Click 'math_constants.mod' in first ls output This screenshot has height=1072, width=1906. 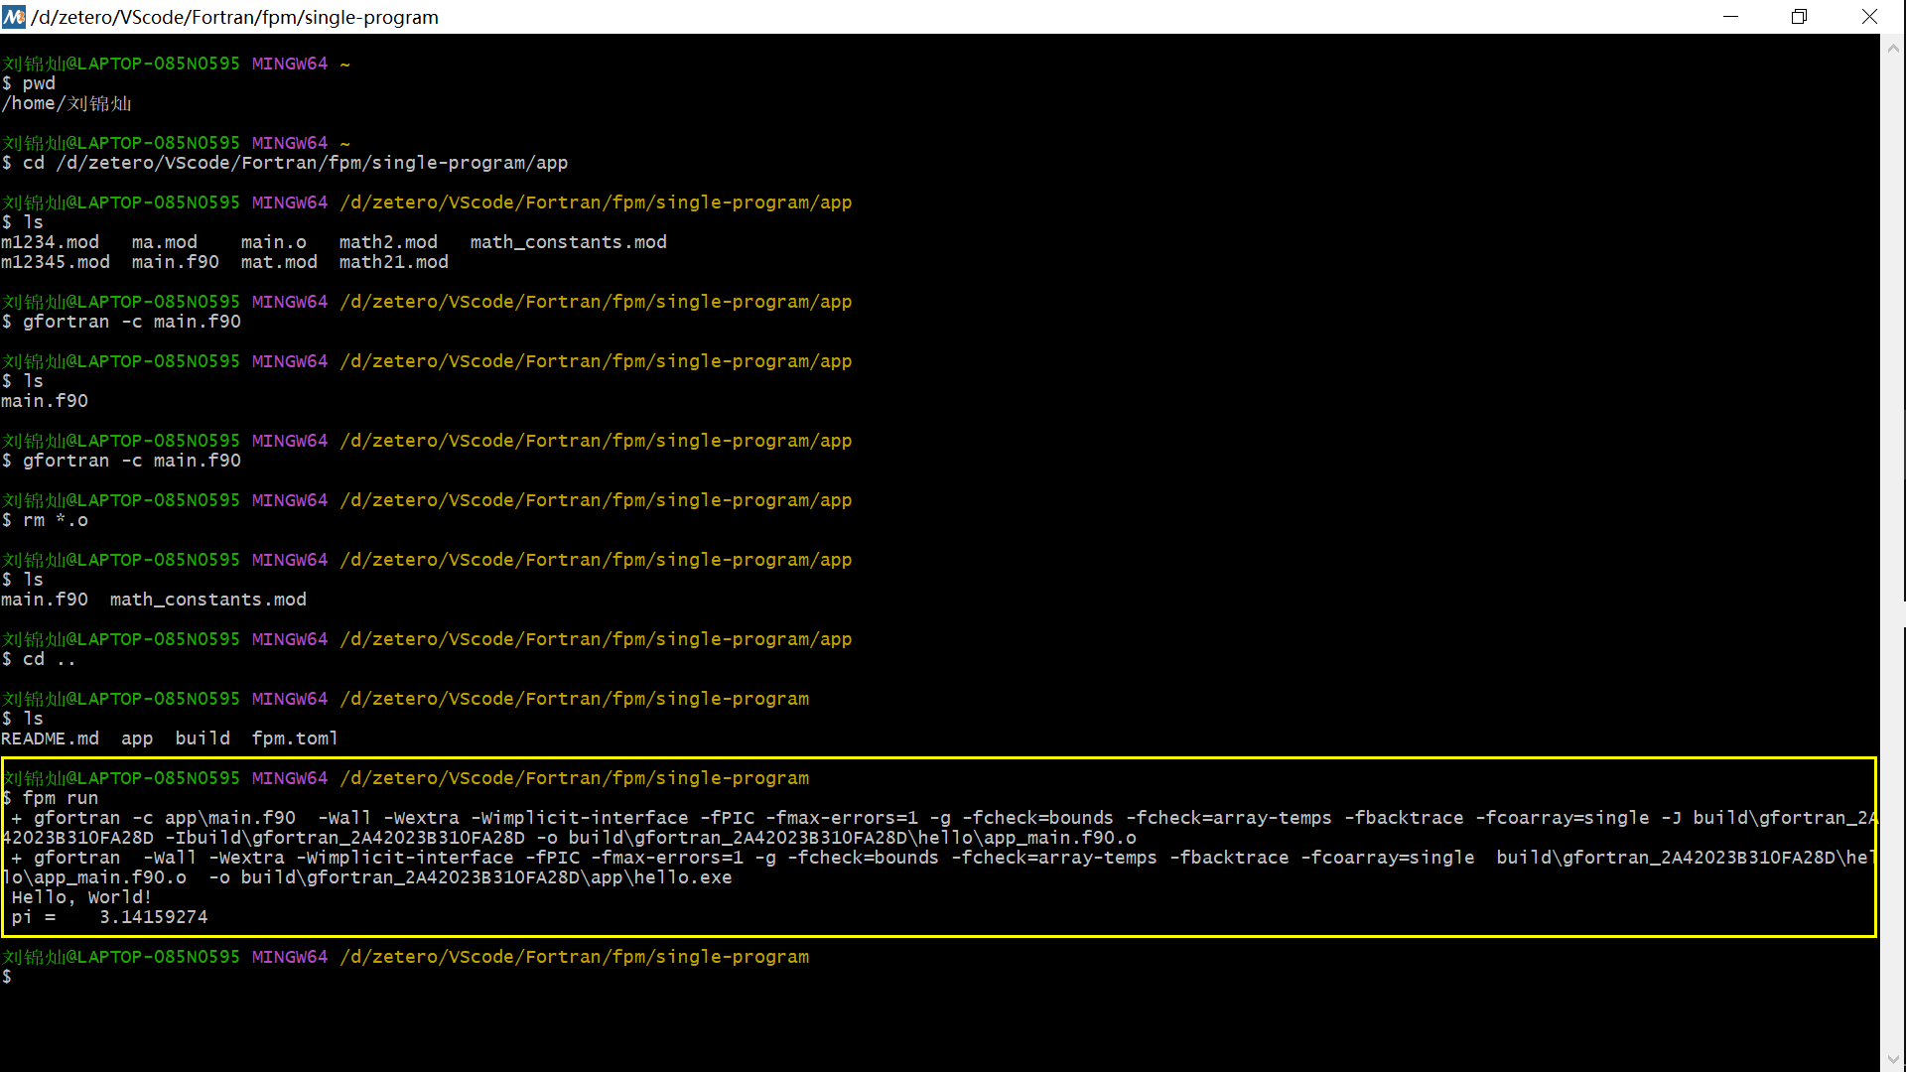tap(568, 242)
